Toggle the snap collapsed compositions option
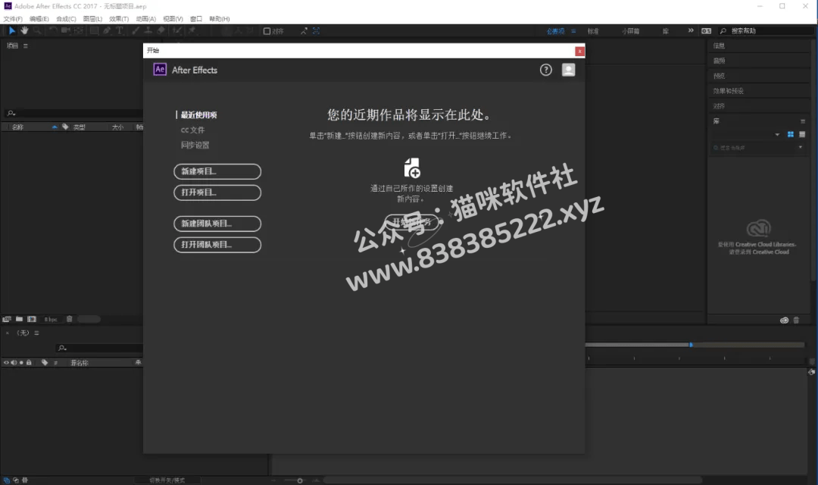This screenshot has height=485, width=818. [x=316, y=31]
